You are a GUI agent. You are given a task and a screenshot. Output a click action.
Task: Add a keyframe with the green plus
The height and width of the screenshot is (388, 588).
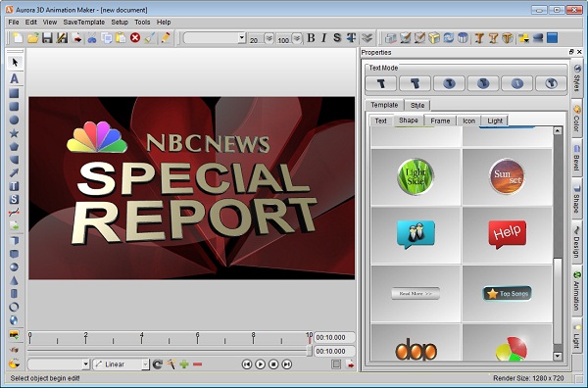(x=184, y=364)
